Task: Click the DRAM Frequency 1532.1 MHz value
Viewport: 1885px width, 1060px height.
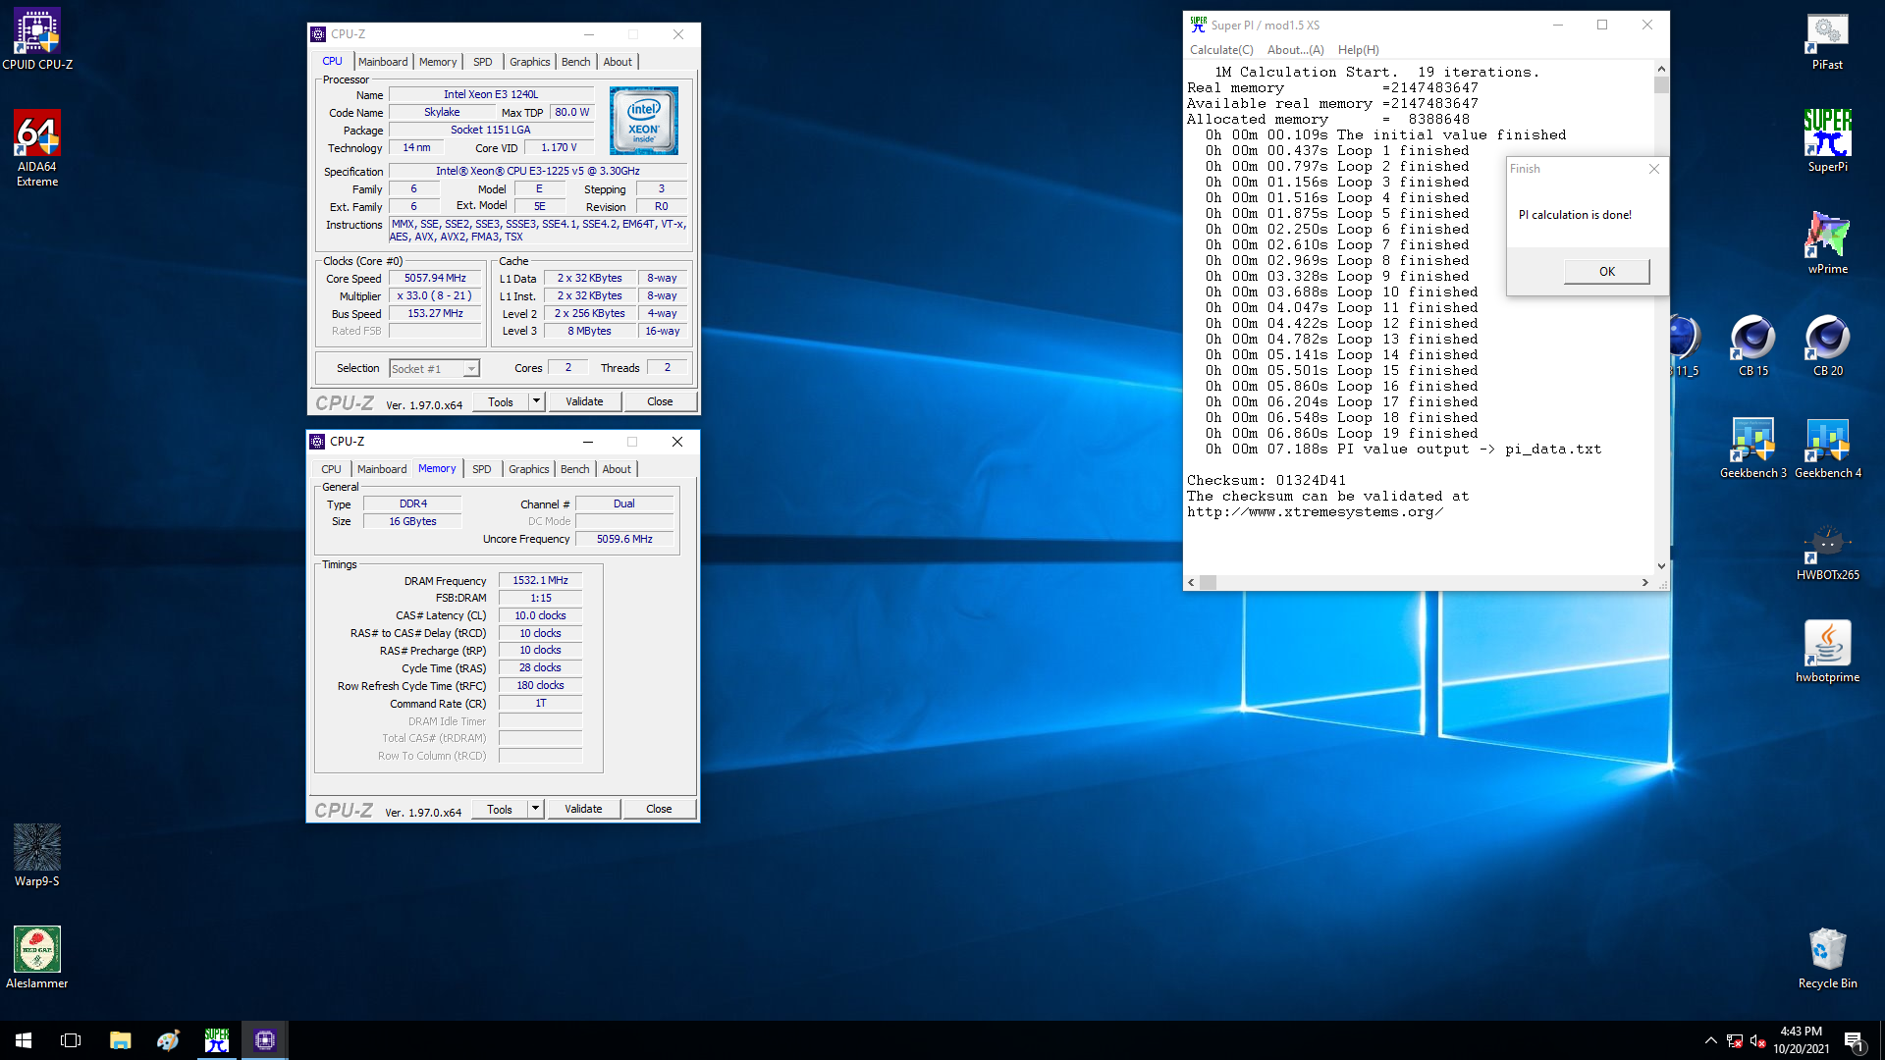Action: tap(540, 581)
